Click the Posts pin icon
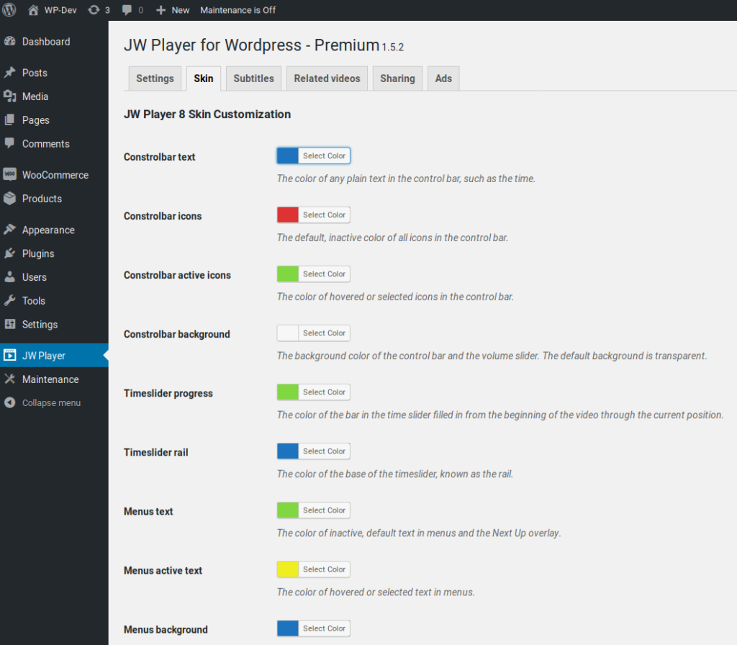 pos(10,73)
